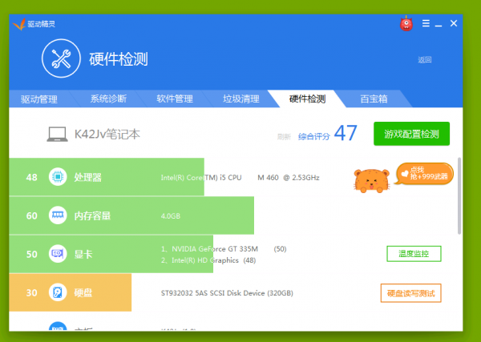
Task: Open the hamburger menu icon
Action: (426, 23)
